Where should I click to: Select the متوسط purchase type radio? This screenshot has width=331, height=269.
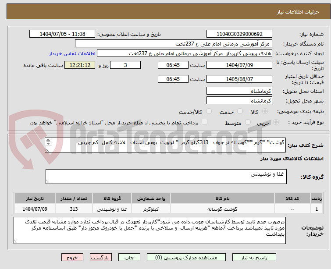(x=248, y=122)
